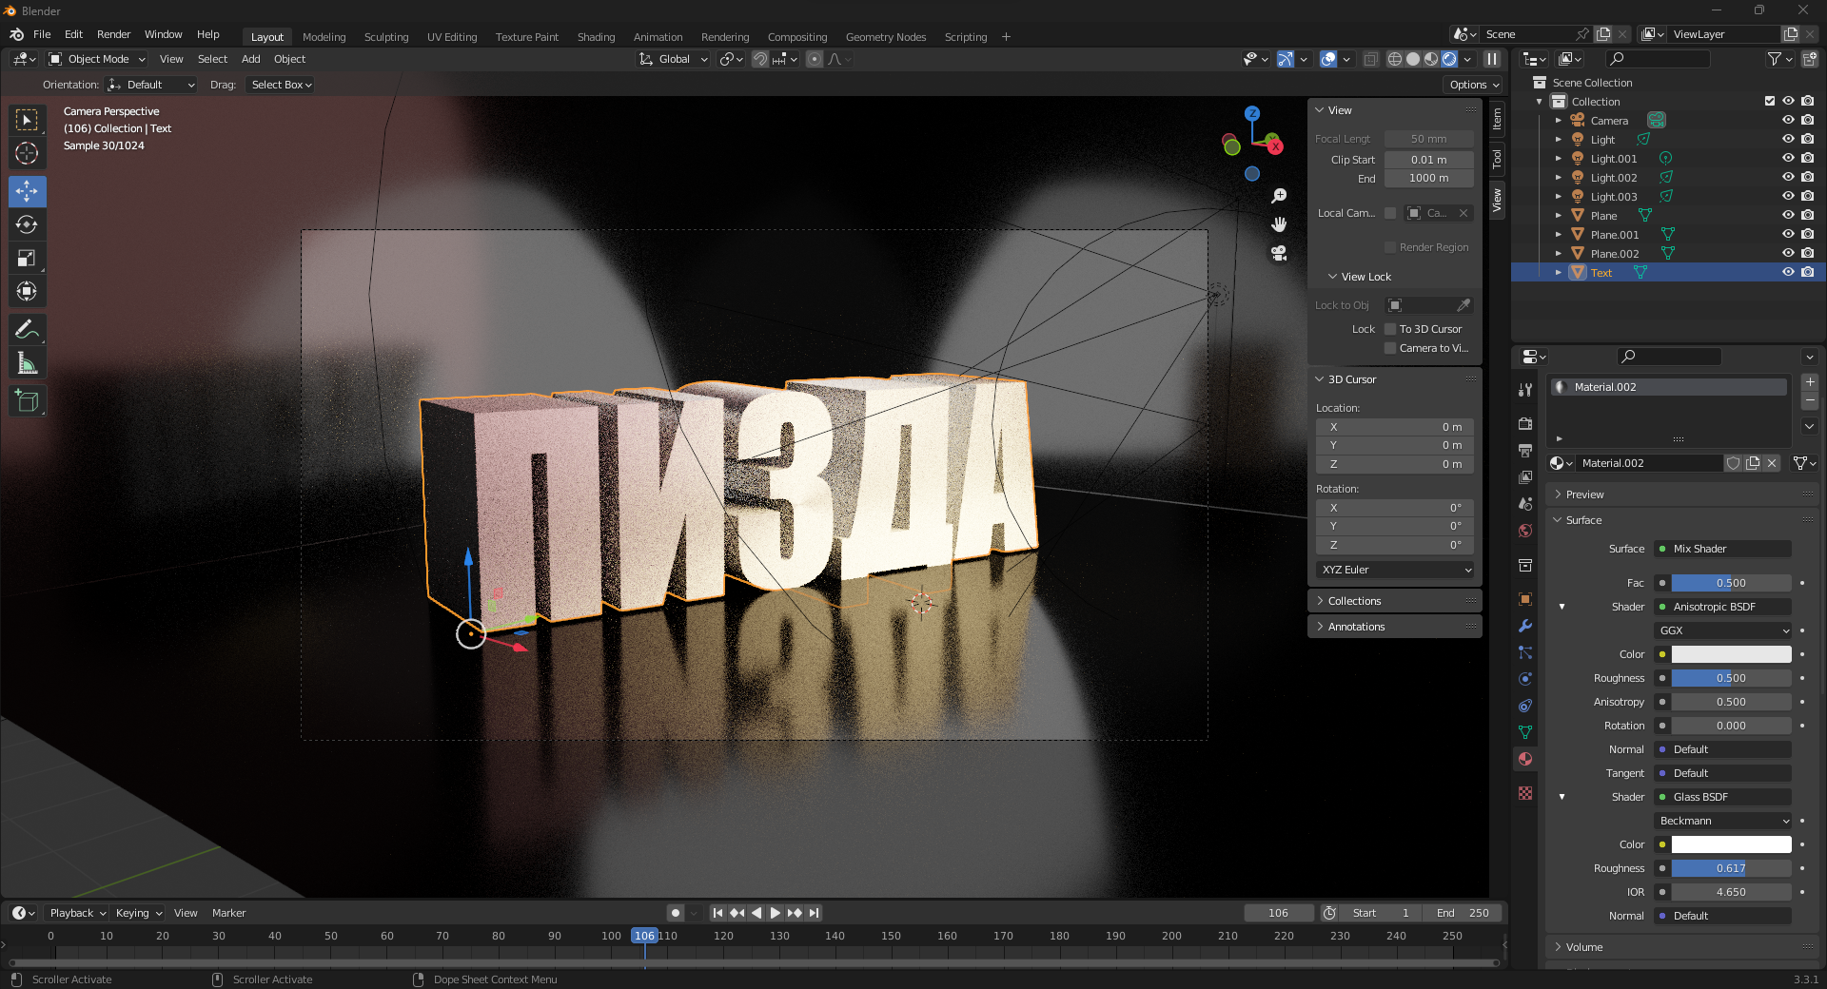1827x989 pixels.
Task: Open the Render menu
Action: point(113,34)
